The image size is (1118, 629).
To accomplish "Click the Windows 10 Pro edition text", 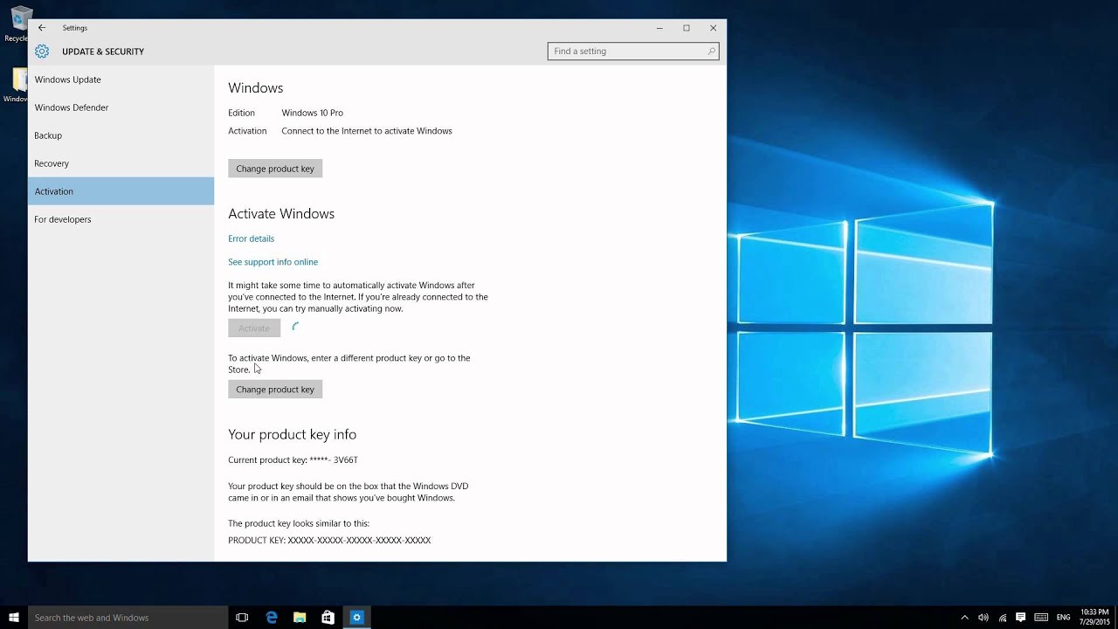I will pos(312,113).
